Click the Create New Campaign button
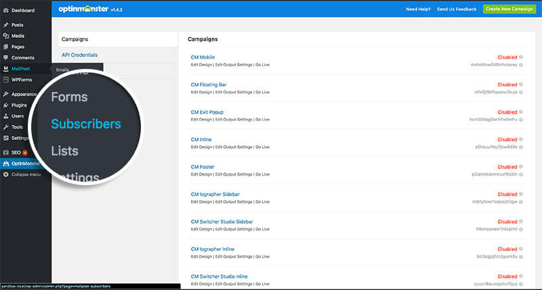 point(509,9)
